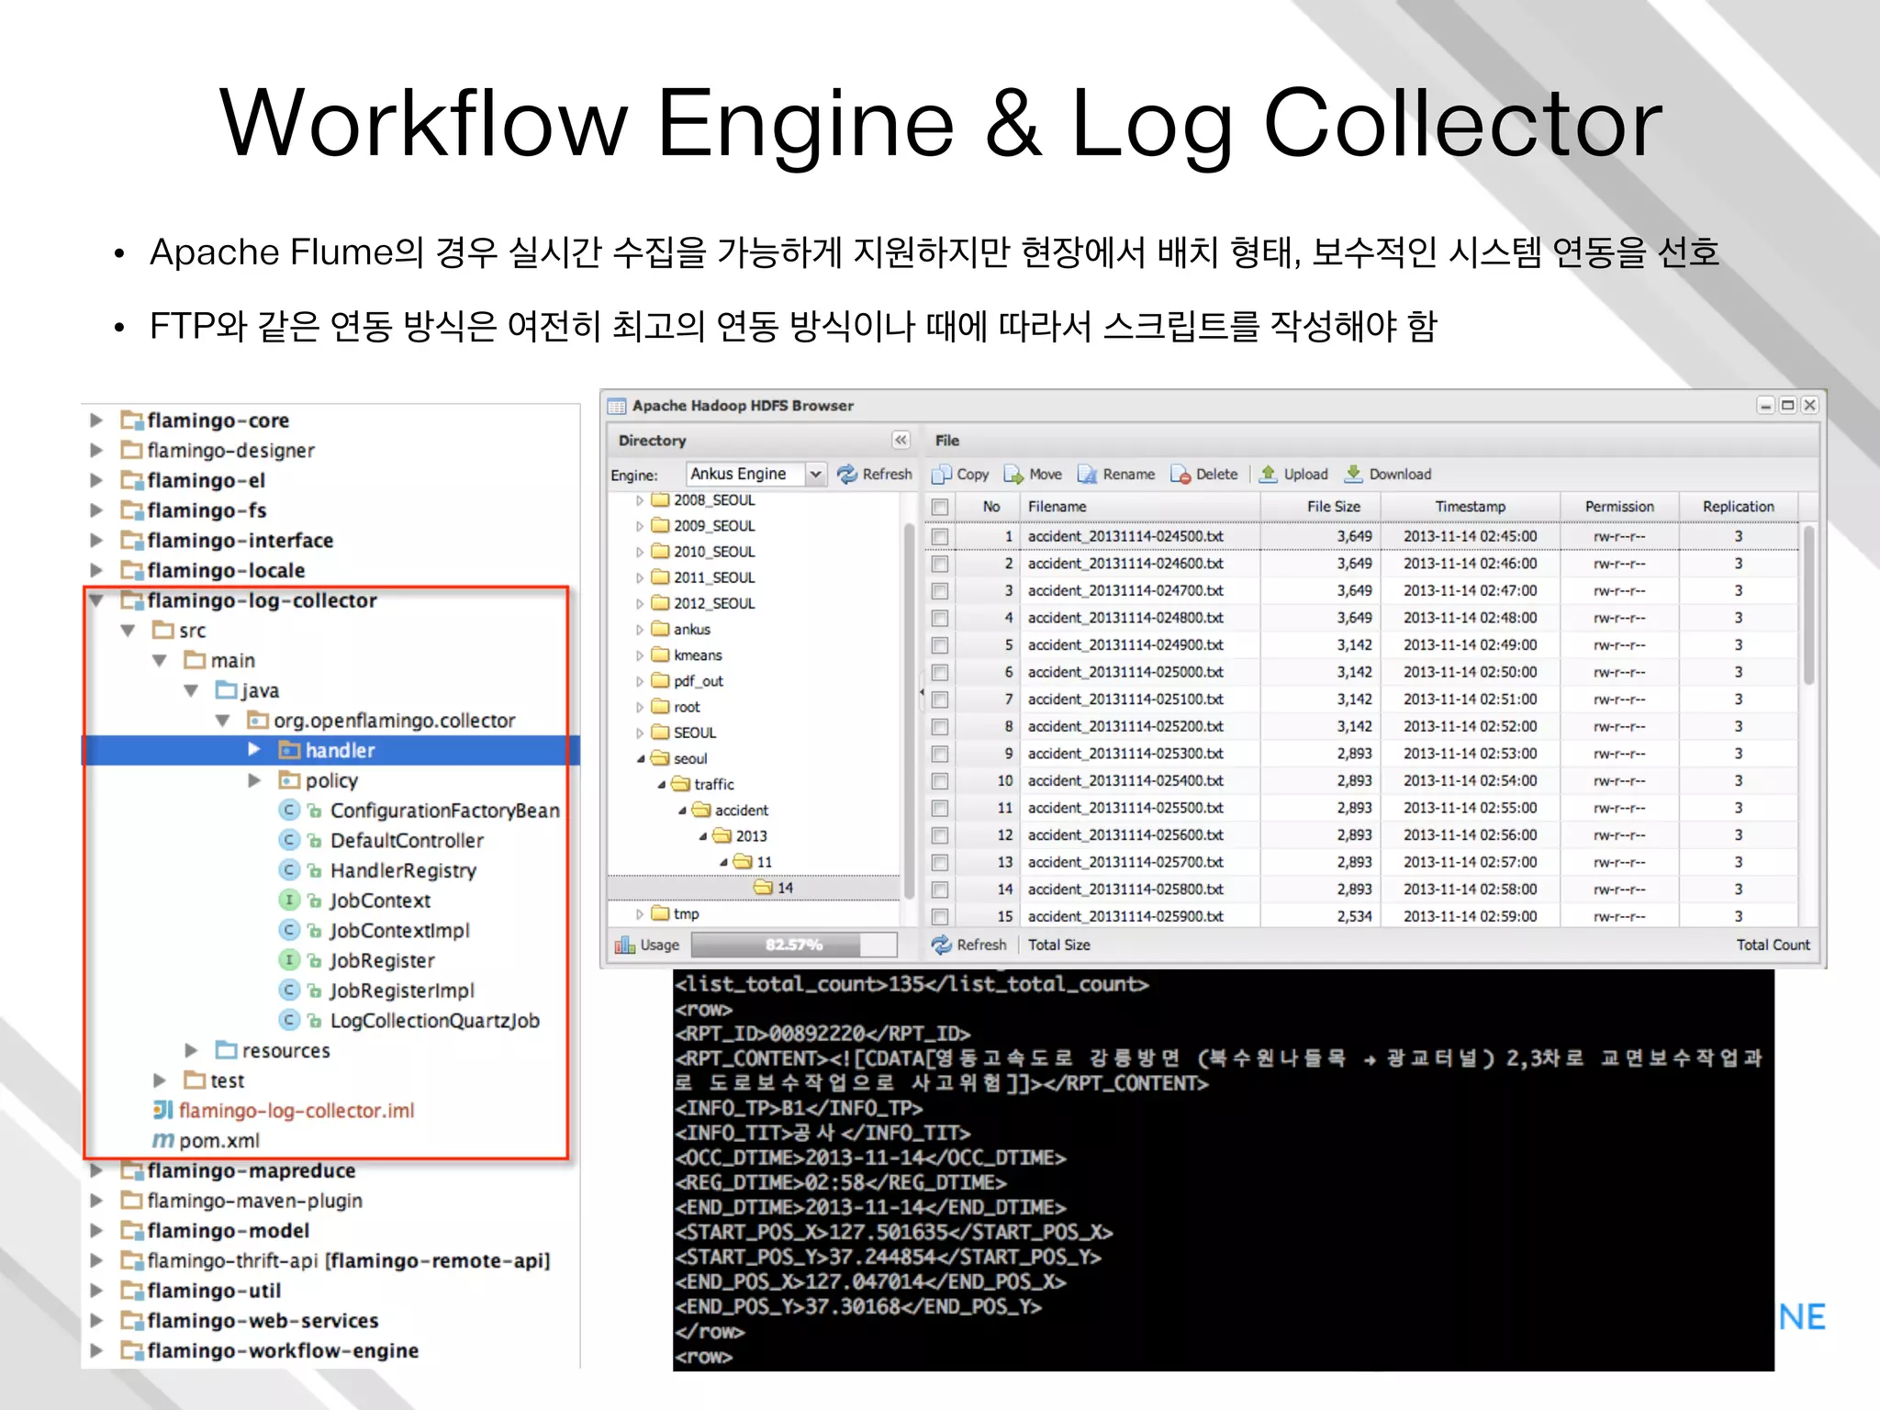
Task: Click Refresh icon next to Engine dropdown
Action: pos(846,475)
